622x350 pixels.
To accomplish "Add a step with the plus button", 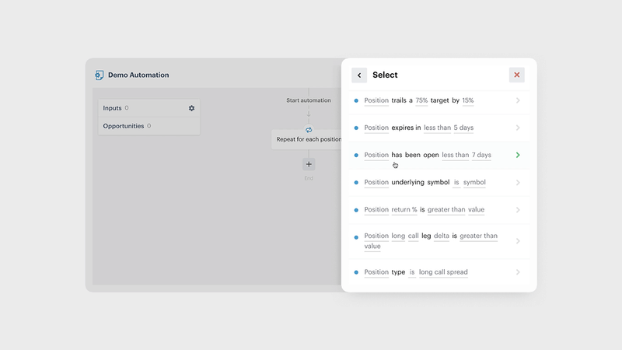I will (x=309, y=164).
